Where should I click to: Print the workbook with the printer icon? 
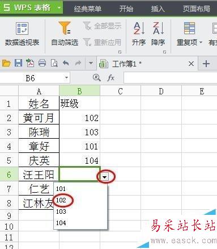tap(42, 63)
